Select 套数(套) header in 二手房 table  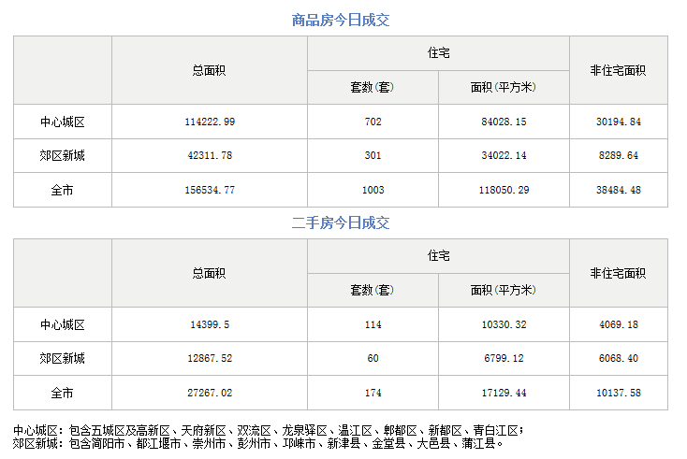[373, 290]
